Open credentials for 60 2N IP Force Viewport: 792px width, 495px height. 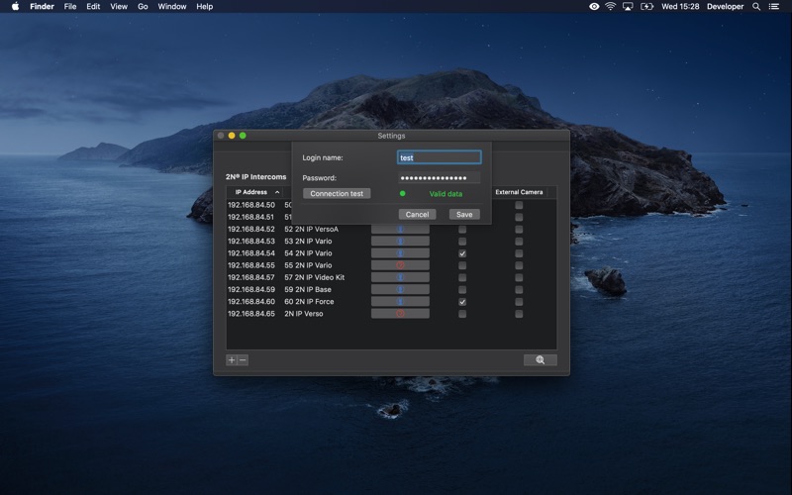tap(400, 302)
